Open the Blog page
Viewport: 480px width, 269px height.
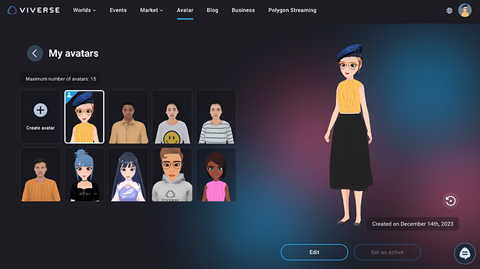pos(213,10)
